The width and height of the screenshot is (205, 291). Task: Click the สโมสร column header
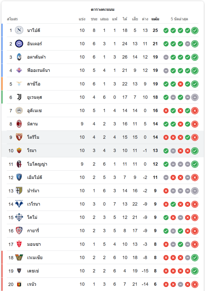click(x=13, y=19)
